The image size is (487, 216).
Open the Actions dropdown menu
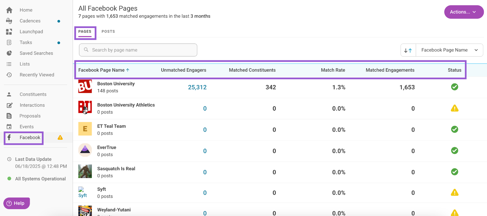[464, 12]
